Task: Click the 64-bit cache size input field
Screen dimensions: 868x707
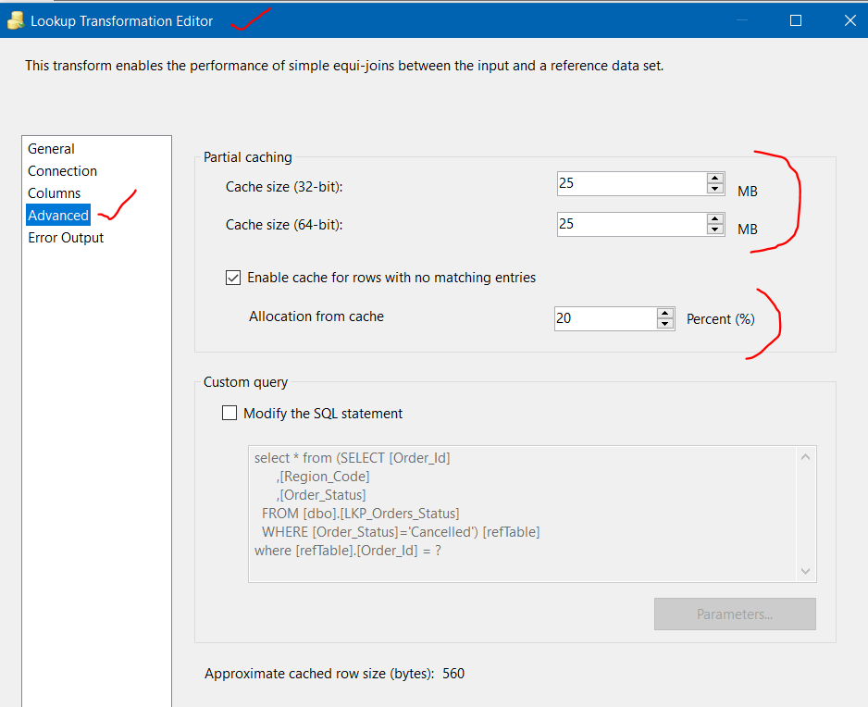Action: [632, 224]
